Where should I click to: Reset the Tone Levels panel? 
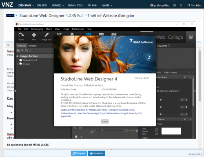(185, 77)
